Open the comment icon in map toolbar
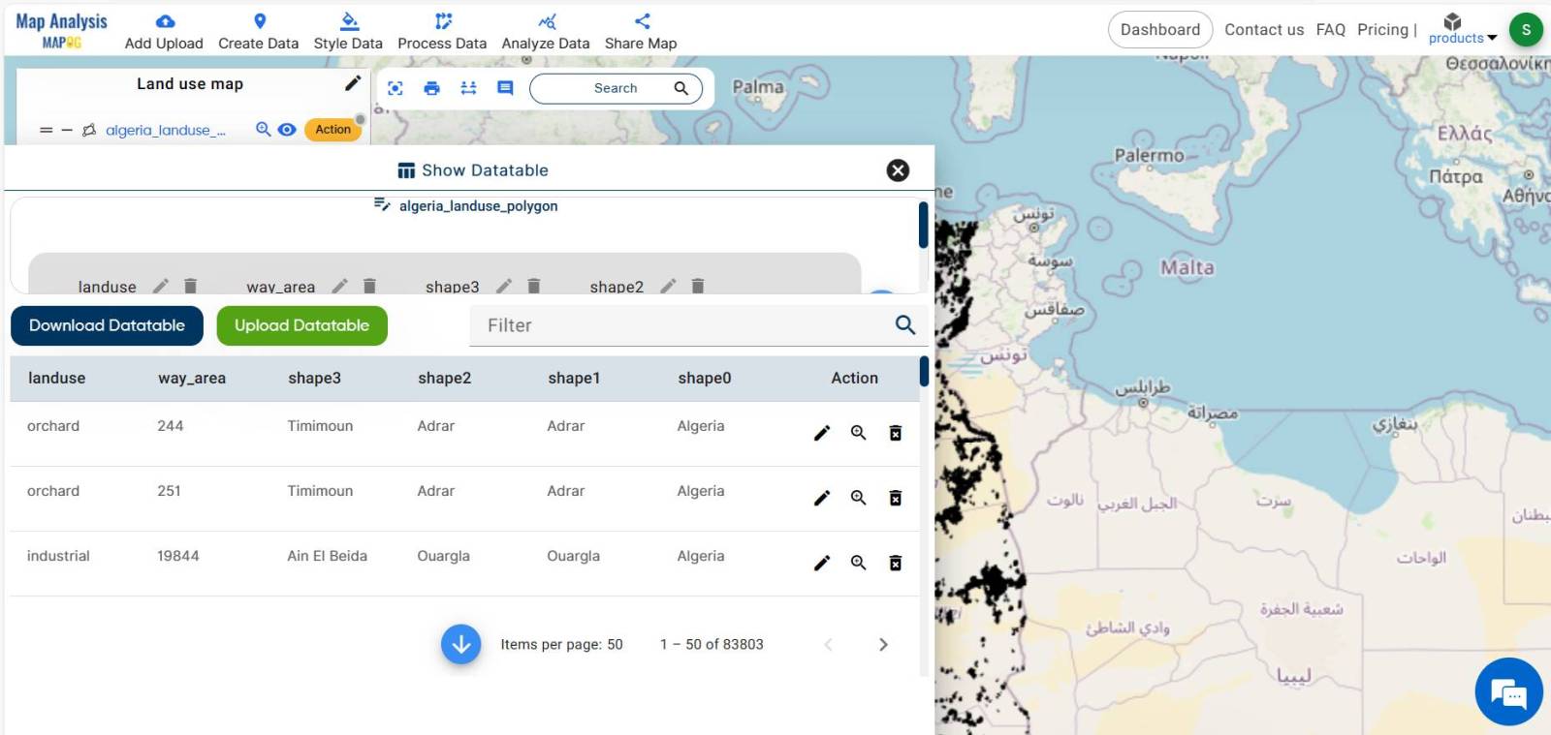The width and height of the screenshot is (1551, 735). [x=505, y=88]
